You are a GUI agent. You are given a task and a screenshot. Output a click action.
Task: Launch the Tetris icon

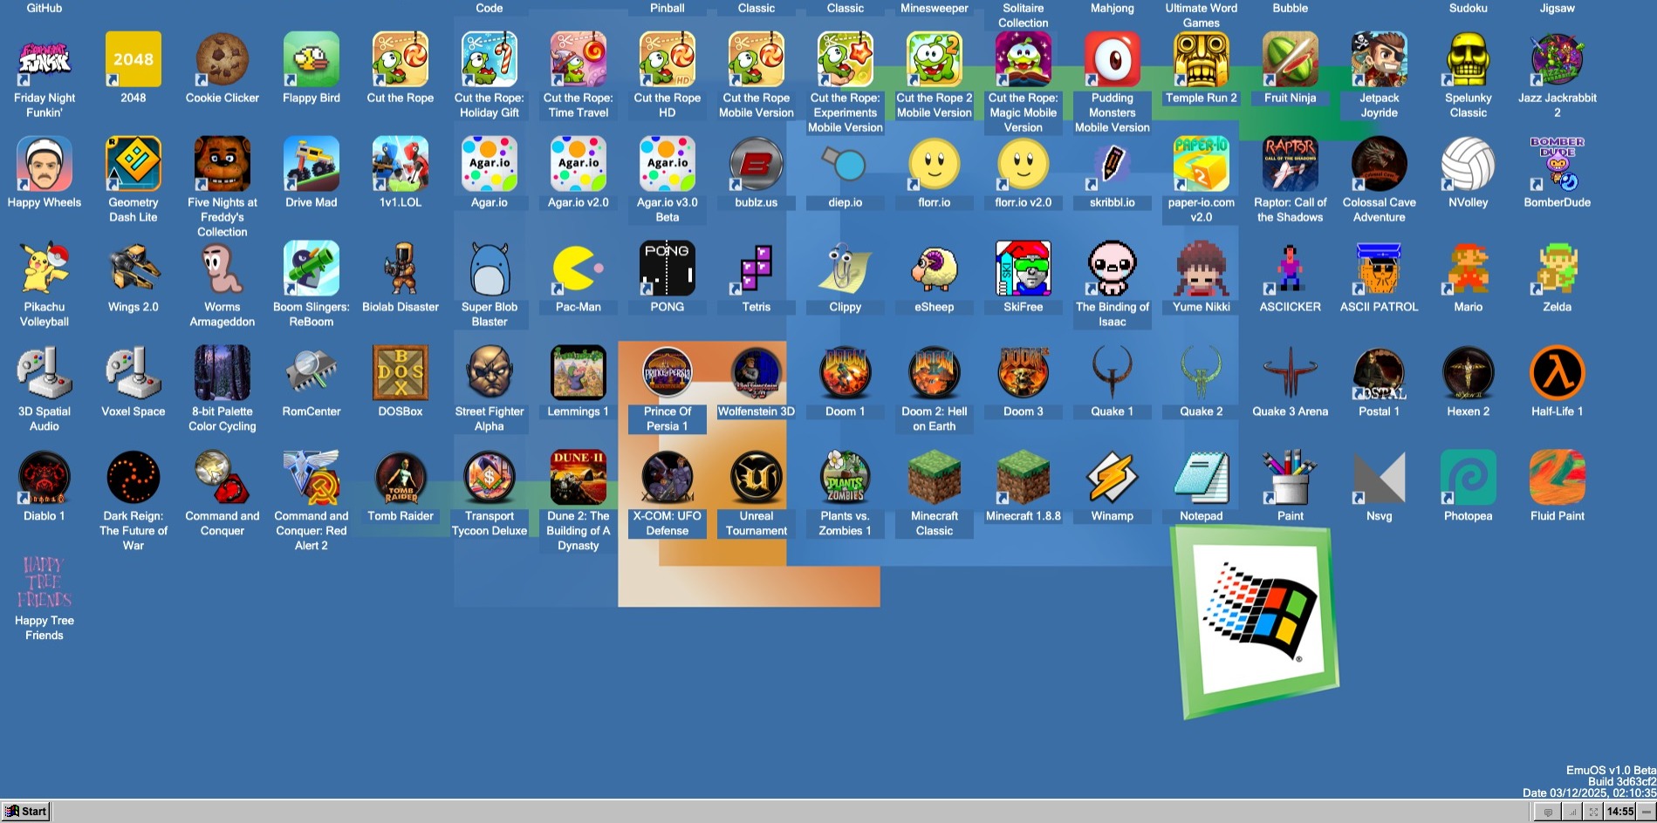[x=757, y=269]
